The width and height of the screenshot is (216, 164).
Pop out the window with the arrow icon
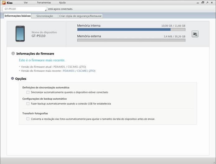point(207,2)
